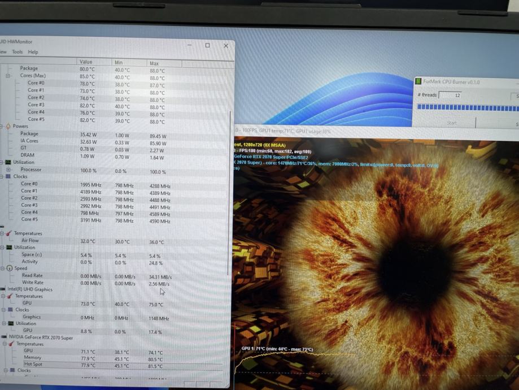
Task: Collapse the drive Temperatures section with Air Flow
Action: 2,233
